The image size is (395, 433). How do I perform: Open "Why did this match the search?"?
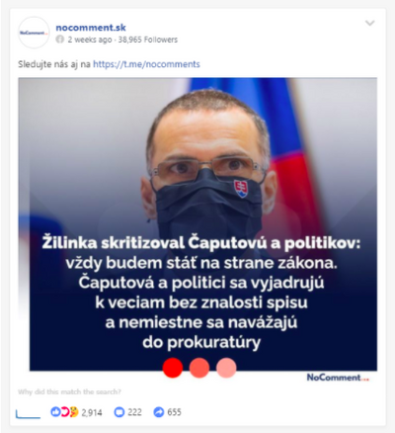(69, 391)
